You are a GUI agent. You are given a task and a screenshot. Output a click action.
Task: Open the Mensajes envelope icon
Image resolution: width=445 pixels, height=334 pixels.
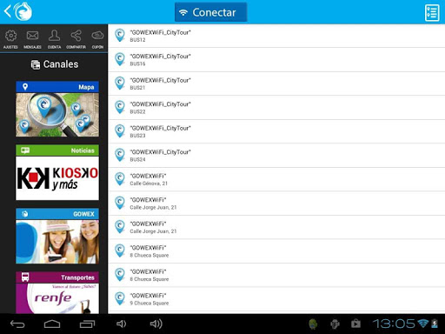click(x=32, y=39)
